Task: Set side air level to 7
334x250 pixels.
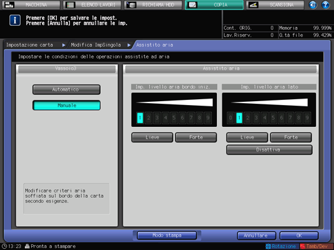Action: pos(290,118)
